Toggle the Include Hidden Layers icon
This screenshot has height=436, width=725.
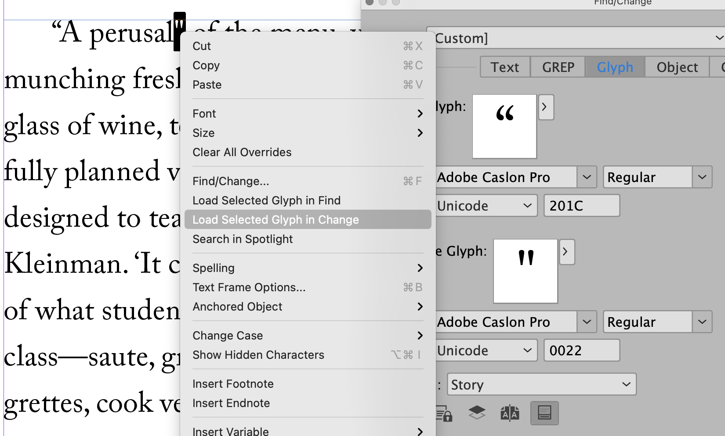click(477, 413)
